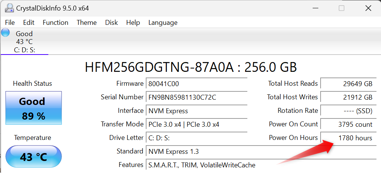Click the blue disk status orb icon
The width and height of the screenshot is (381, 173).
tap(6, 32)
